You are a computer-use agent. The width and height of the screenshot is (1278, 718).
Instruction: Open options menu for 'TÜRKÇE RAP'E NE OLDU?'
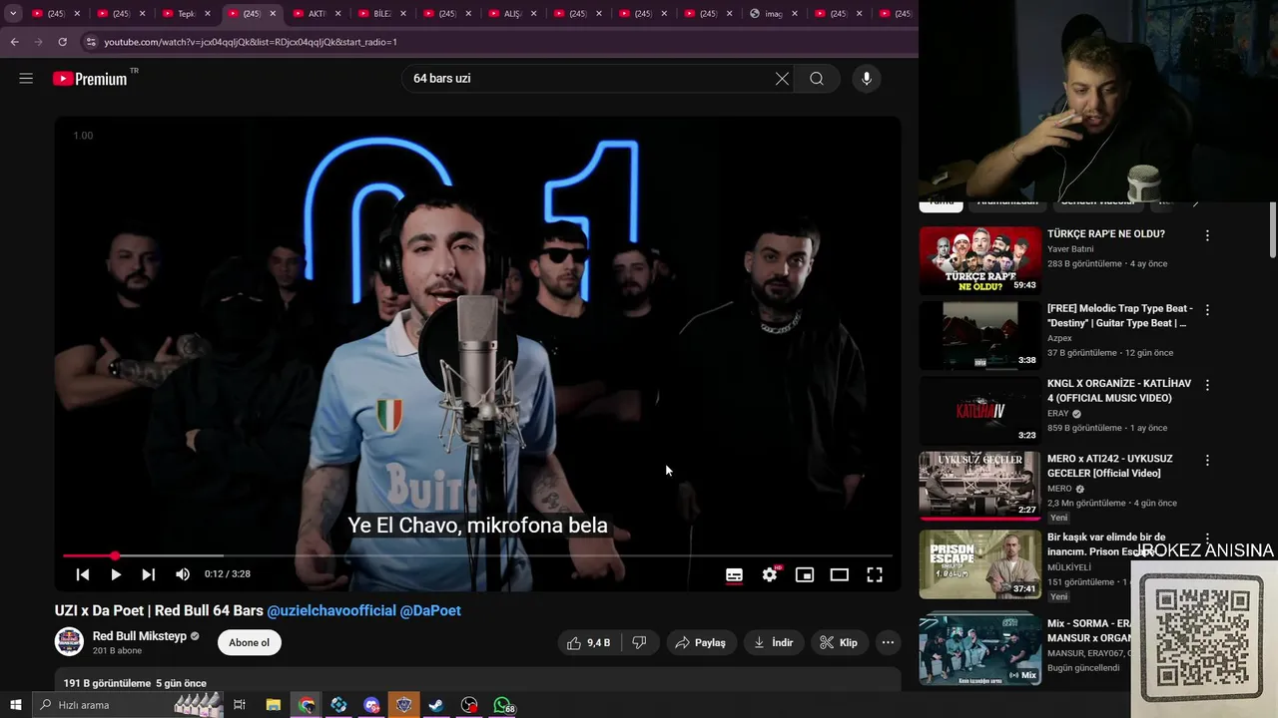click(1207, 235)
